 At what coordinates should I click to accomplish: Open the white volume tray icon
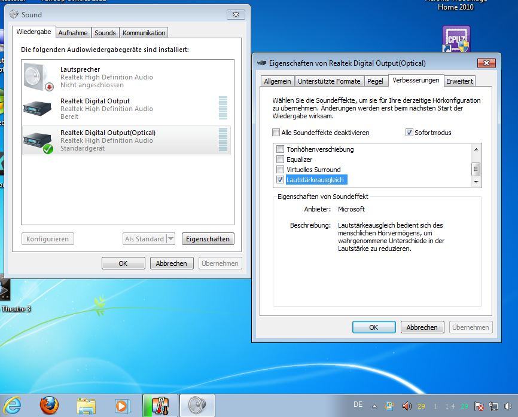point(508,406)
